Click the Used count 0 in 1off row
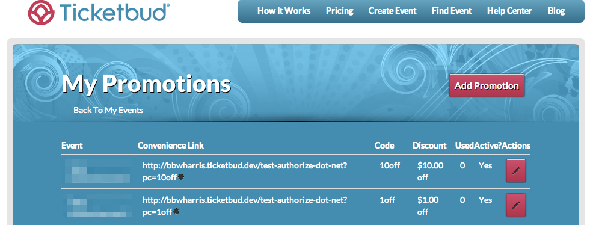Viewport: 593px width, 225px height. point(462,200)
